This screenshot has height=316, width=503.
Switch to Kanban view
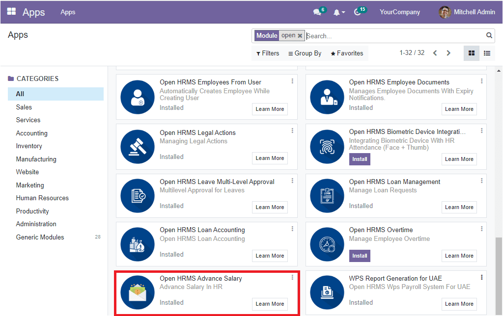[472, 53]
